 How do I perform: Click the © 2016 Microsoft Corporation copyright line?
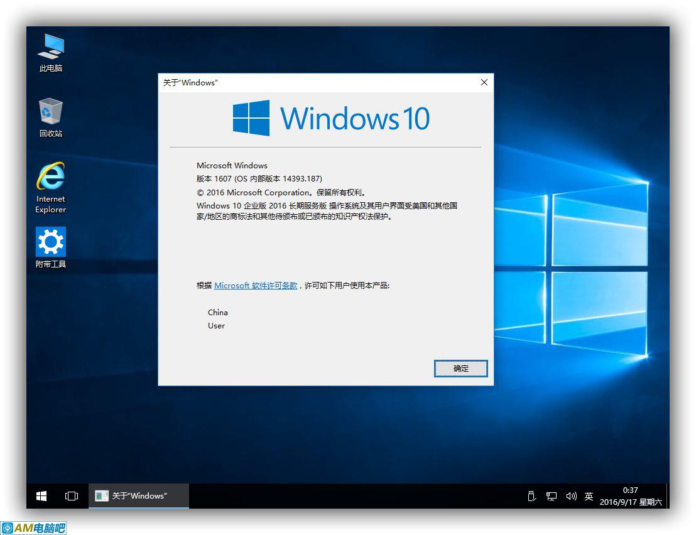pyautogui.click(x=281, y=193)
